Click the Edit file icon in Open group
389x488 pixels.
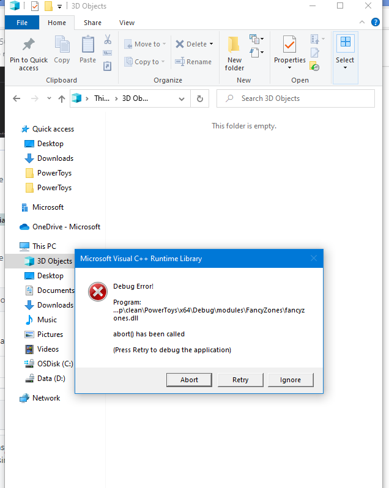[314, 53]
